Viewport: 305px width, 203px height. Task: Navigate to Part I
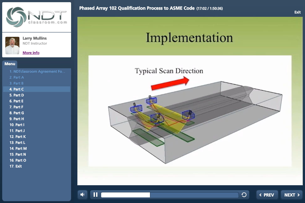(37, 125)
